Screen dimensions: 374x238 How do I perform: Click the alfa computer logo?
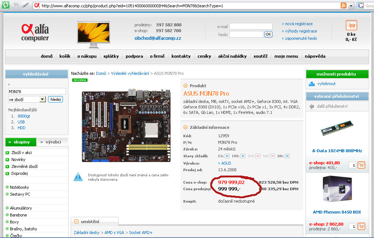[x=35, y=32]
